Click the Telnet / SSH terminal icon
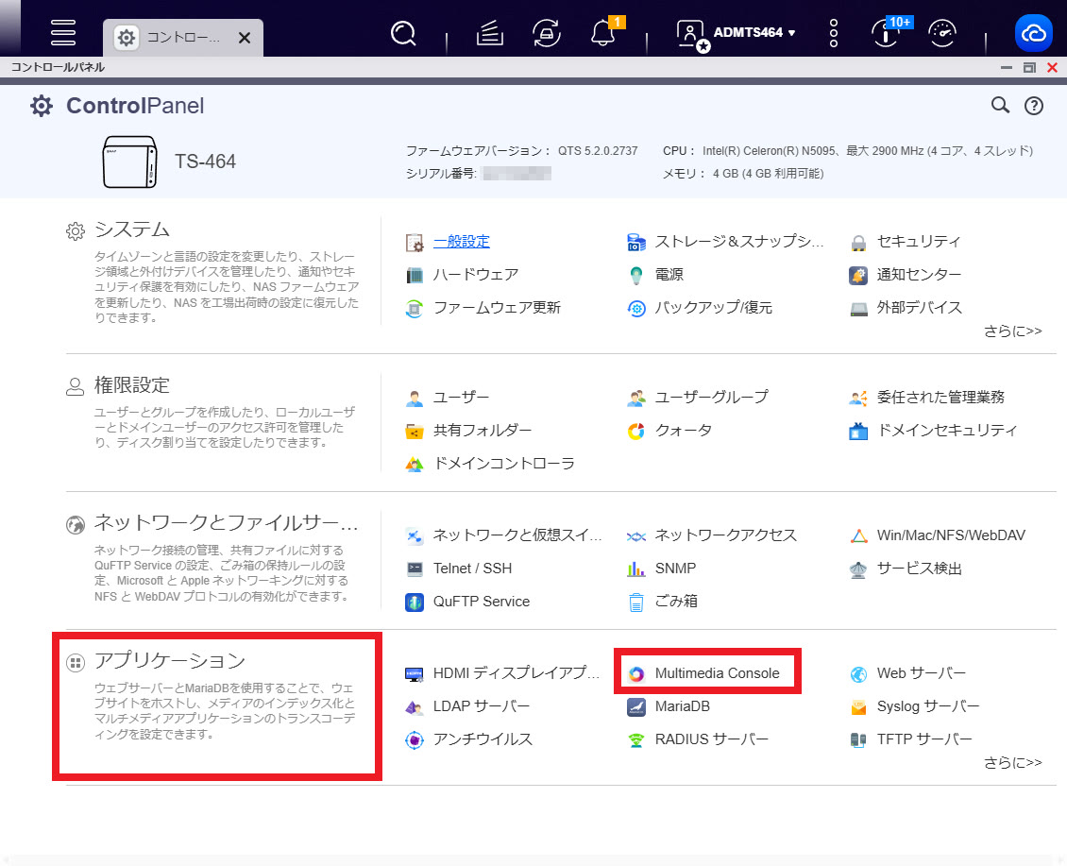Screen dimensions: 1067x866 point(415,569)
